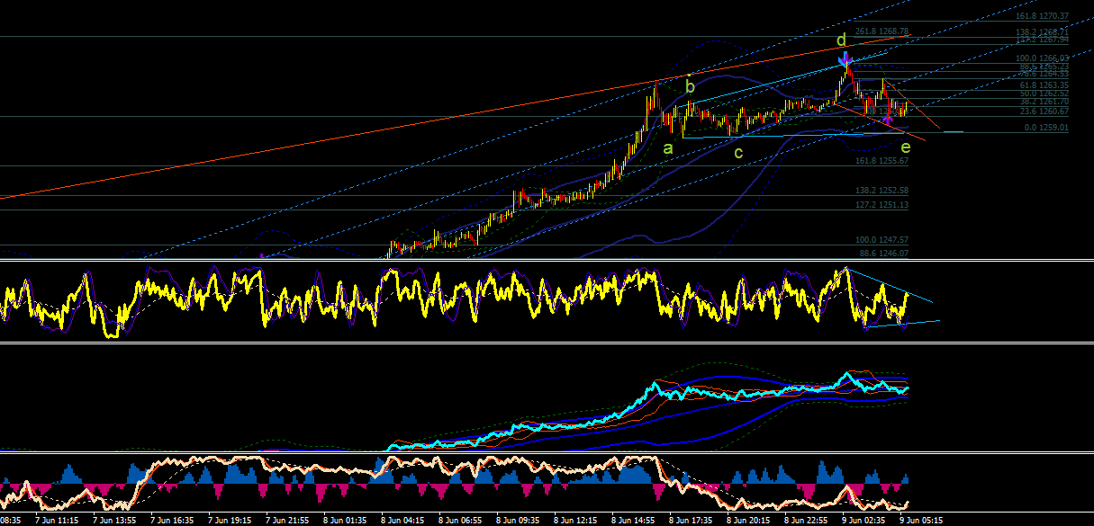Click the 161.8 1255.67 extension label
Image resolution: width=1094 pixels, height=526 pixels.
[882, 160]
